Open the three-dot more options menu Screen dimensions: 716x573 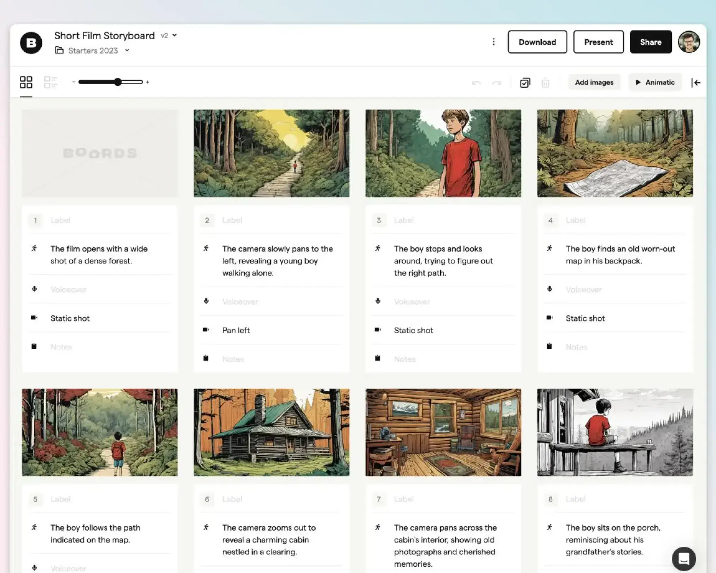pos(494,42)
